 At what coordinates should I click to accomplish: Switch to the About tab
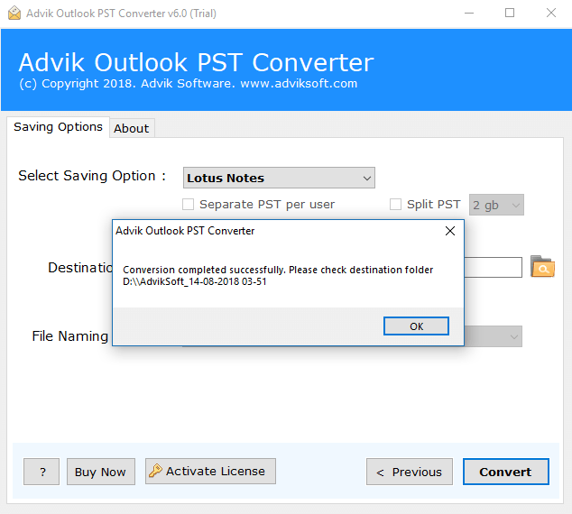click(132, 128)
